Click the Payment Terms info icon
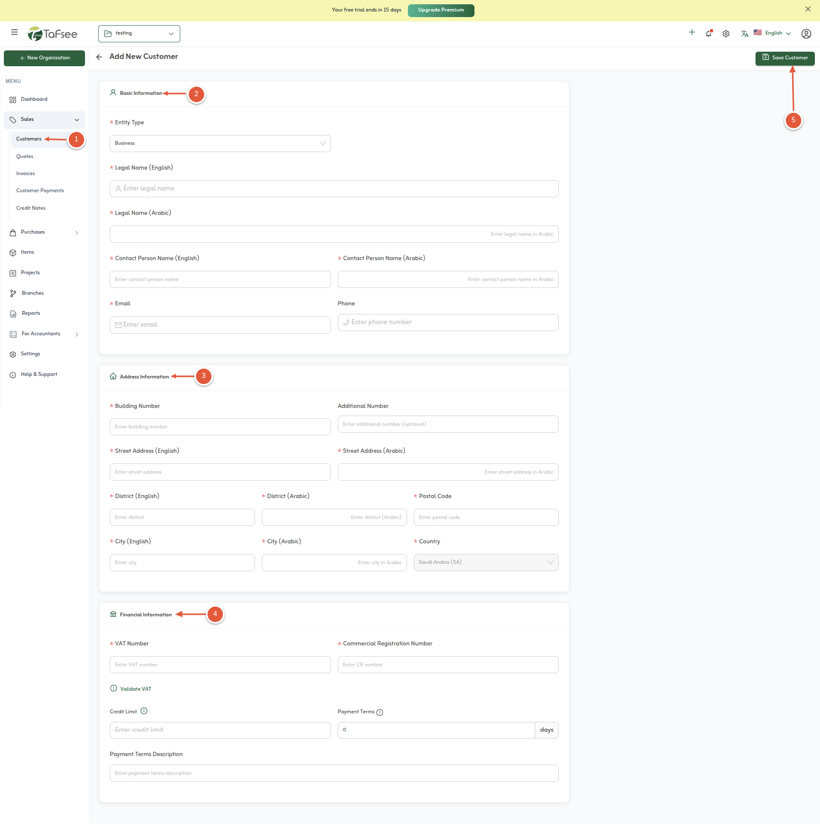Viewport: 820px width, 824px height. [x=380, y=713]
